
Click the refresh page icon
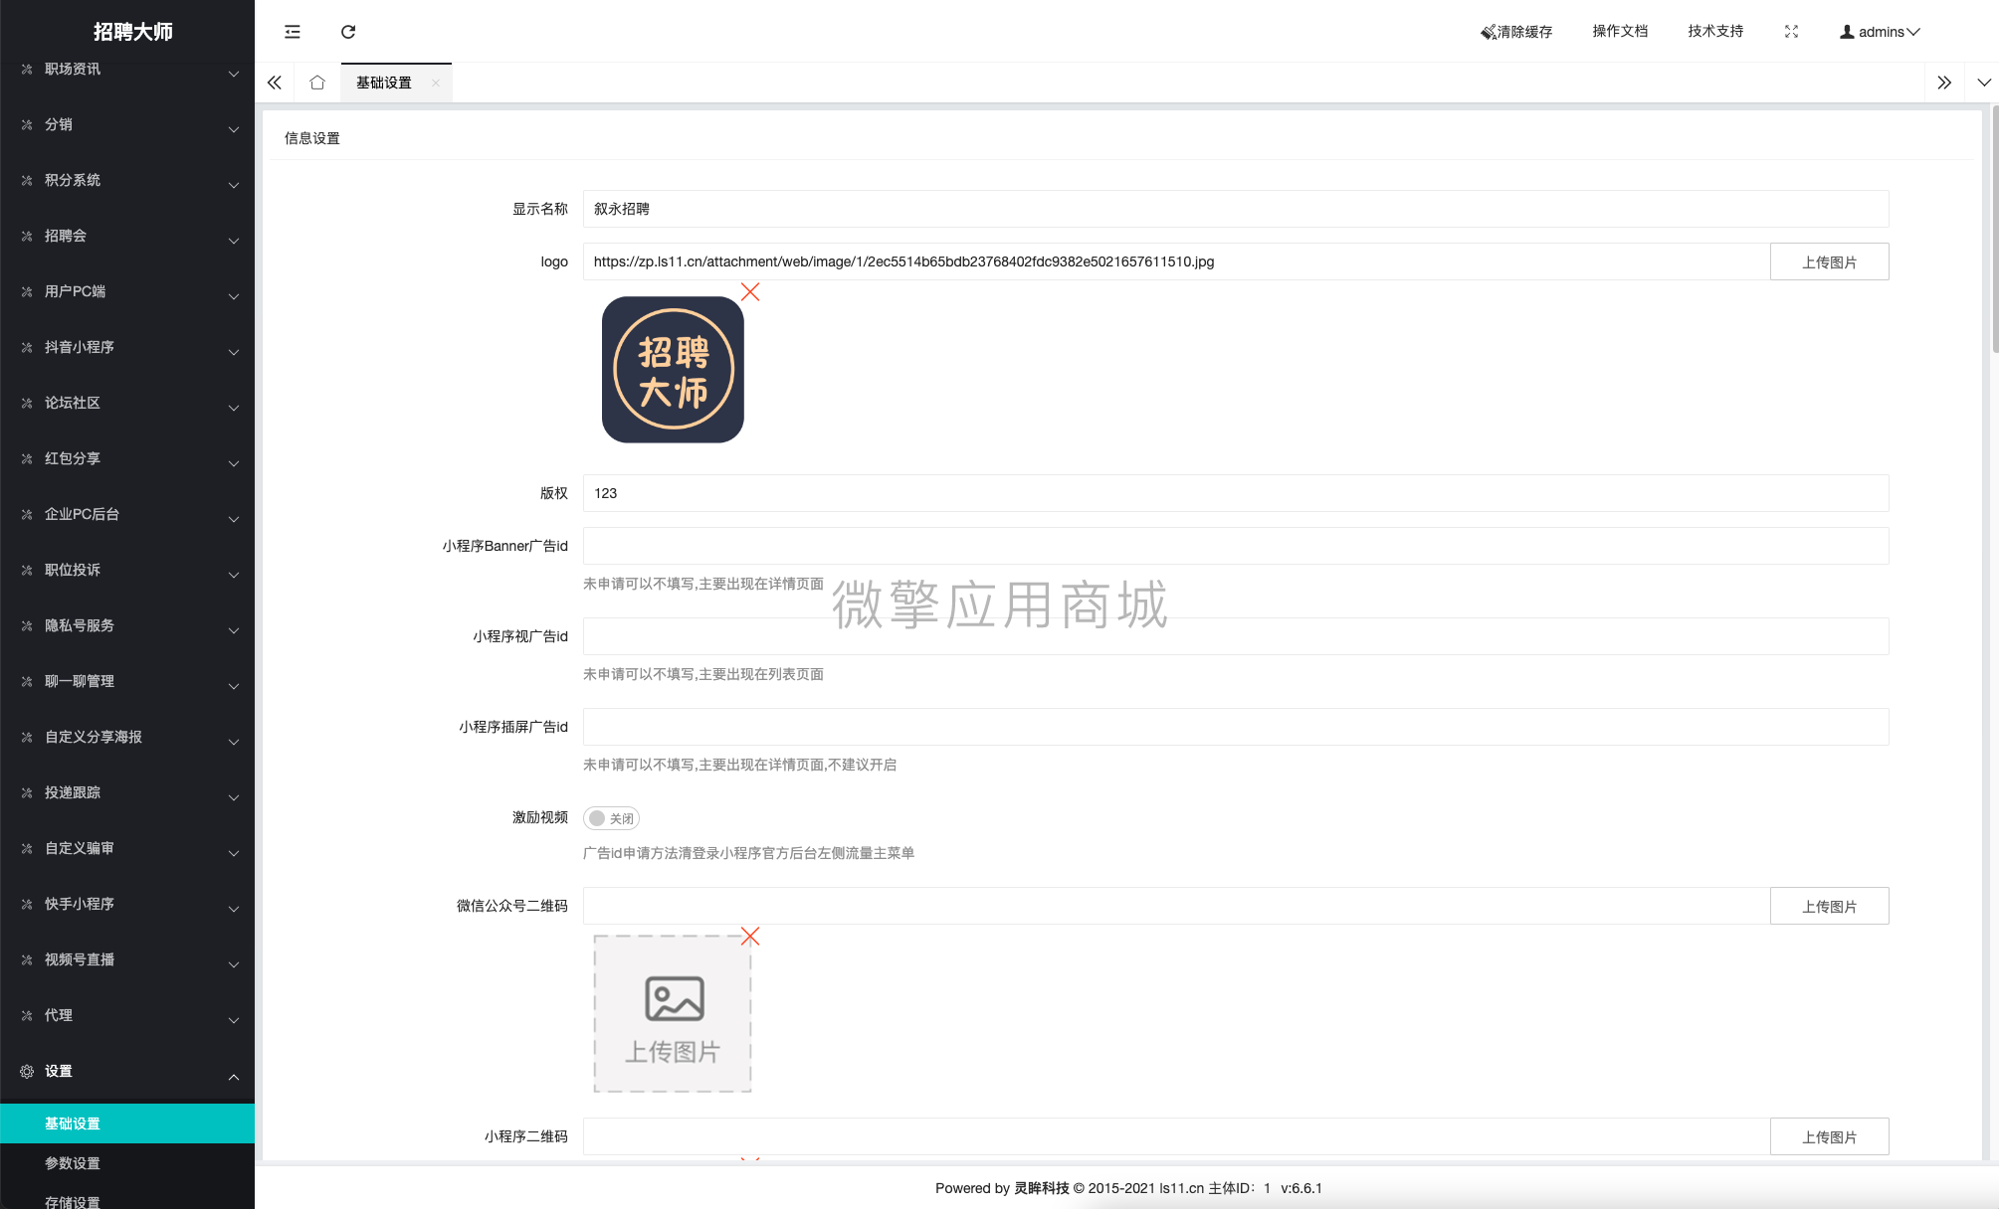(x=348, y=32)
